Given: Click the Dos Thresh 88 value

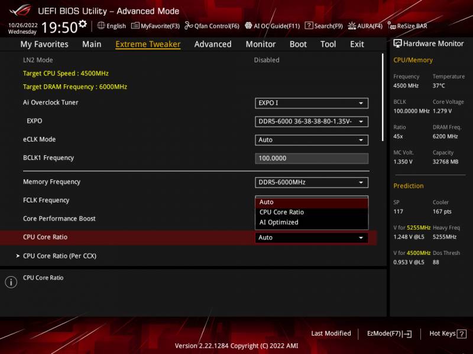Looking at the screenshot, I should coord(436,262).
